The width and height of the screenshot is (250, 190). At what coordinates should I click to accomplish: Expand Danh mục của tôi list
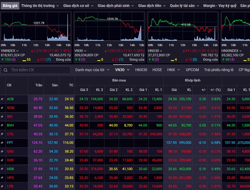[x=92, y=70]
